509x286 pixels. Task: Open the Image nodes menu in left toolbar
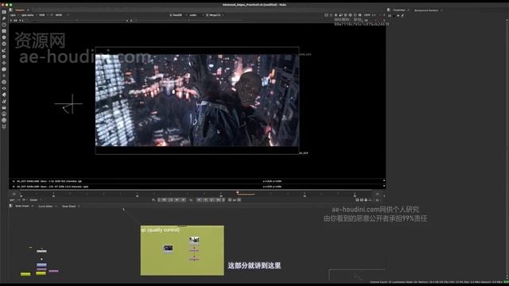point(4,12)
